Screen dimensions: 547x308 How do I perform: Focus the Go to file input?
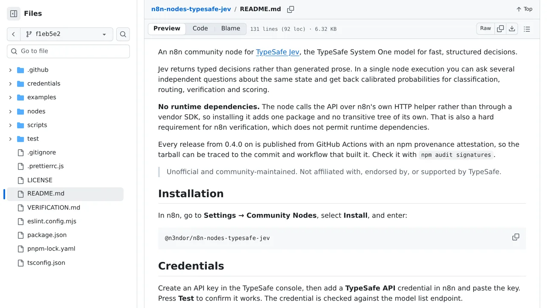(x=68, y=51)
